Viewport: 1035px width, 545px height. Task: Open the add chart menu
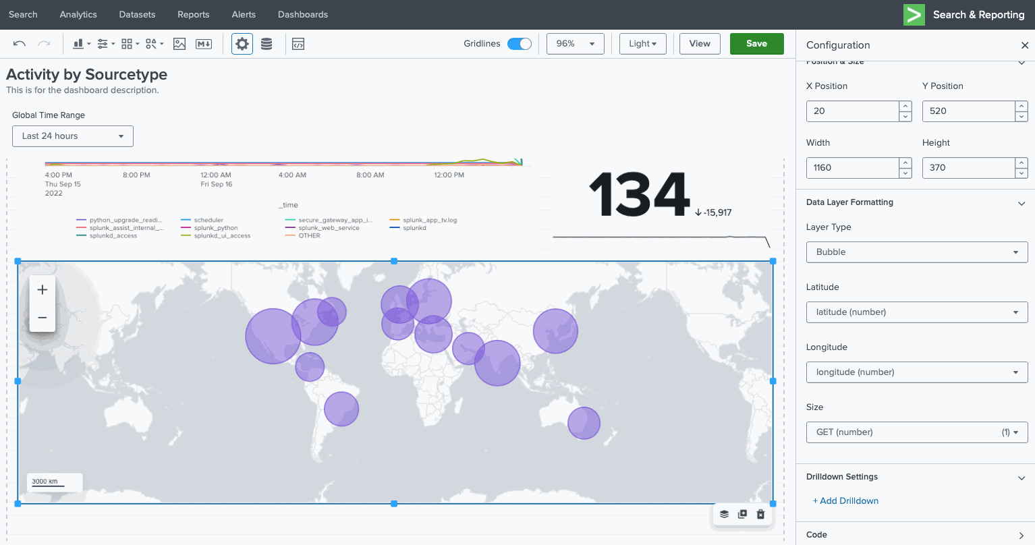[x=81, y=44]
